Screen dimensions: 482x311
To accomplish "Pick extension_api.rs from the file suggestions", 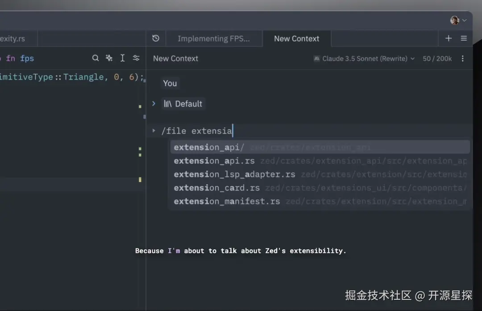I will click(x=214, y=161).
